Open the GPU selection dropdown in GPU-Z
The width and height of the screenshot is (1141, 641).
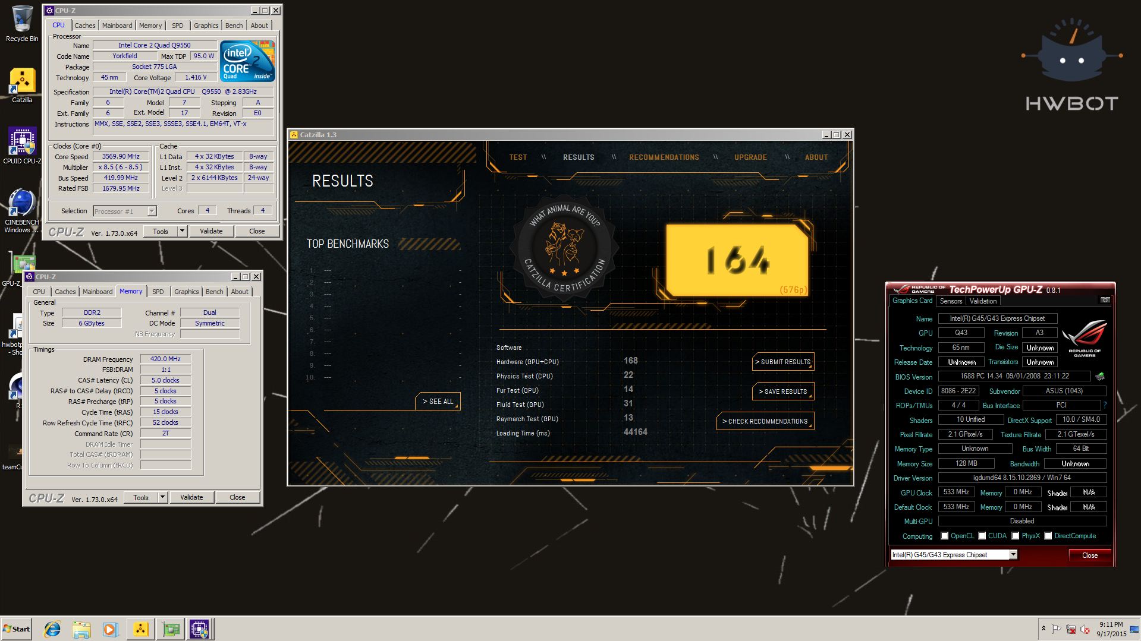(x=1013, y=555)
